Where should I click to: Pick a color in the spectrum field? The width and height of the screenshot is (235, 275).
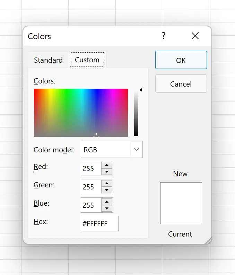81,113
